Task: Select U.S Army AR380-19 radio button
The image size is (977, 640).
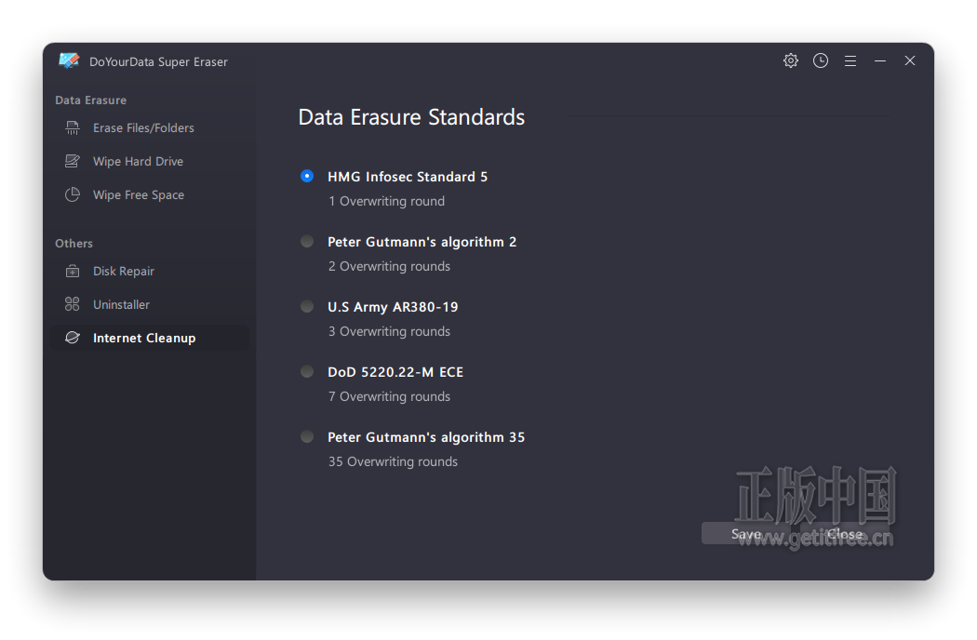Action: point(307,307)
